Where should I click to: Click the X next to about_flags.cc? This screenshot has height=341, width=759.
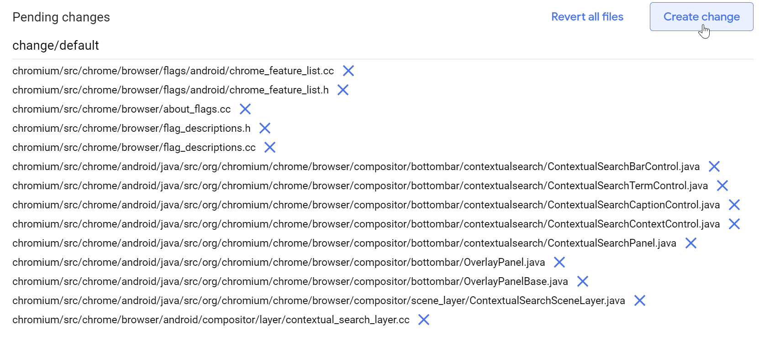click(x=245, y=109)
